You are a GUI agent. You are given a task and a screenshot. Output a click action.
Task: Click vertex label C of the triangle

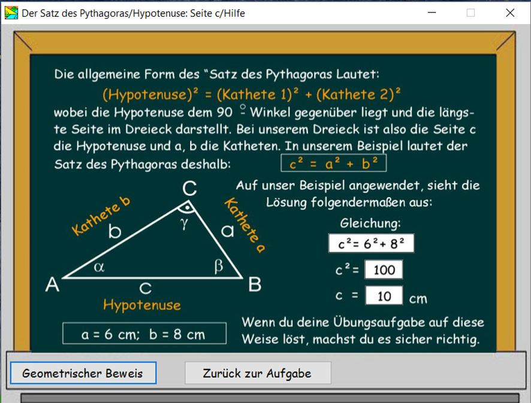(x=189, y=189)
